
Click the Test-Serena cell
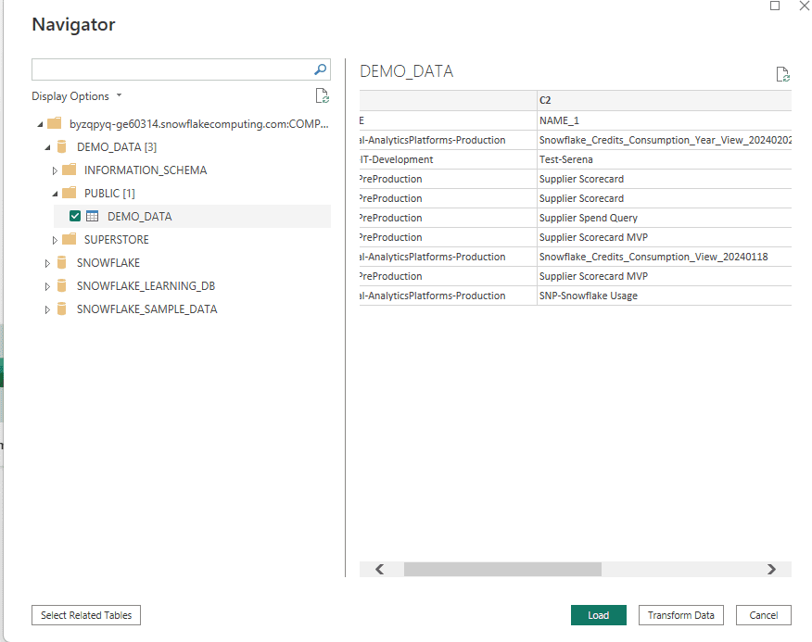point(664,159)
